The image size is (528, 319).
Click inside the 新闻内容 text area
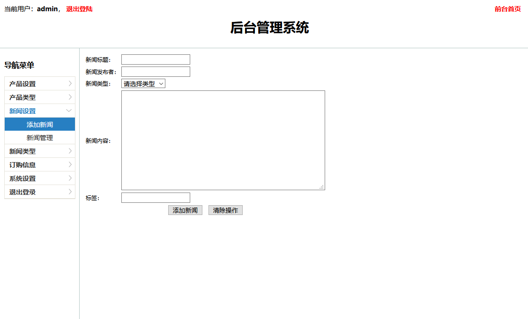click(x=223, y=140)
